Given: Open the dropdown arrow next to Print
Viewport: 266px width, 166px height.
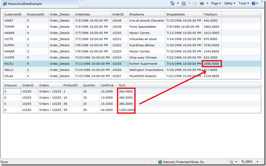Looking at the screenshot, I should 207,3.
